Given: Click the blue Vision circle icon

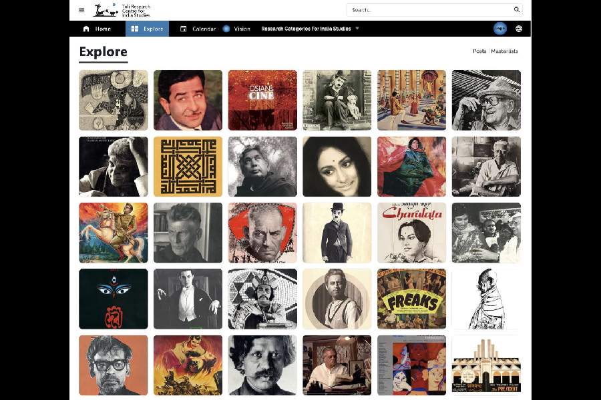Looking at the screenshot, I should coord(226,29).
